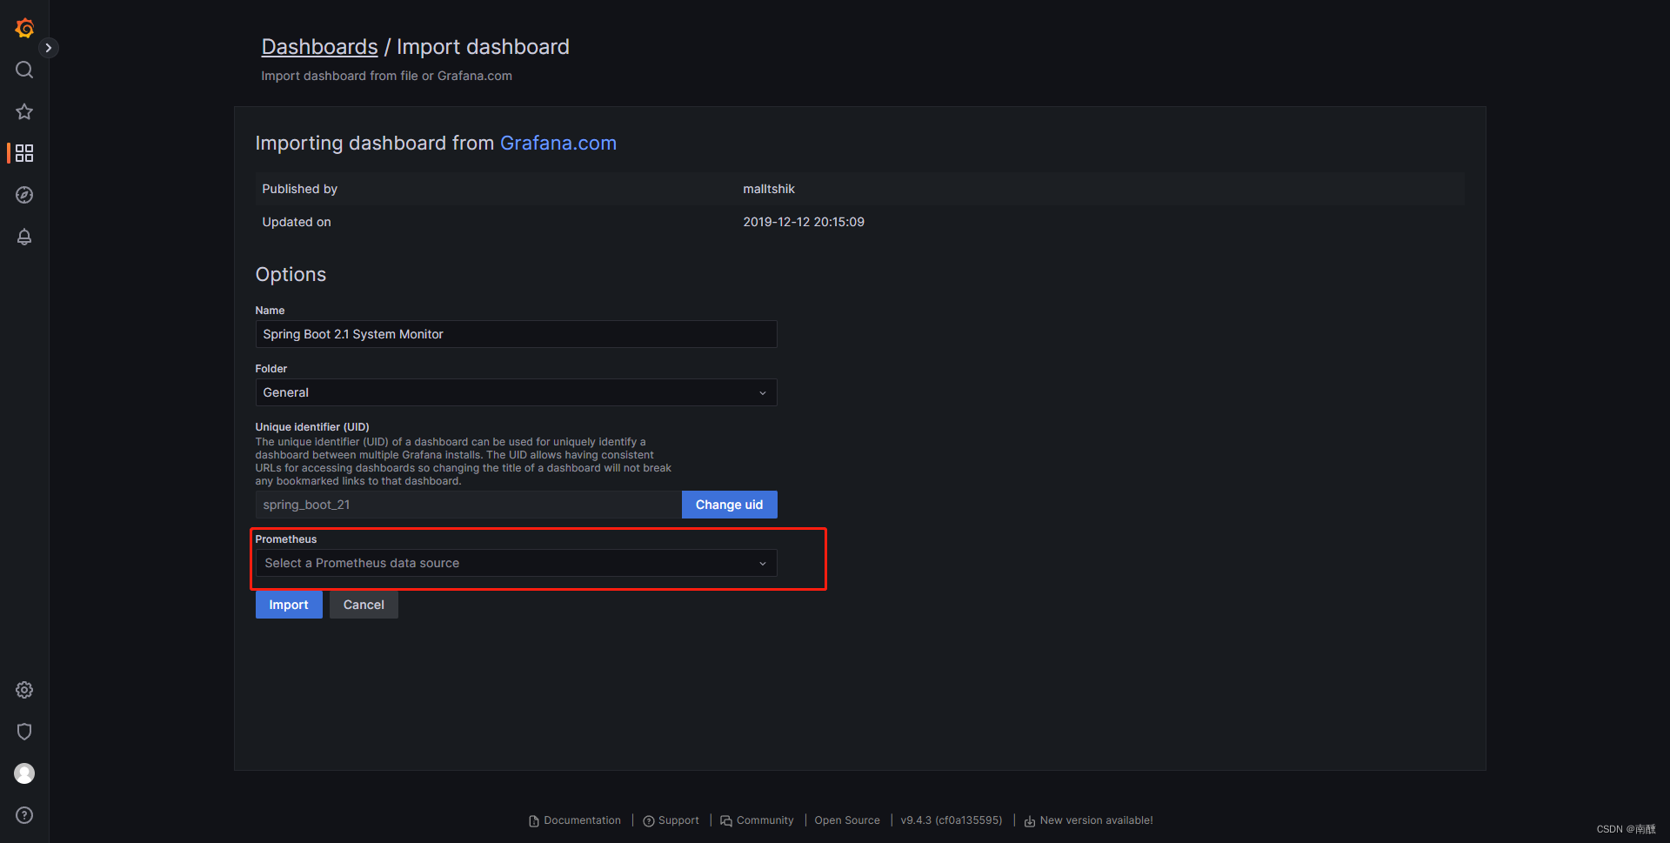Click version v9.4.3 footer link

pyautogui.click(x=952, y=820)
